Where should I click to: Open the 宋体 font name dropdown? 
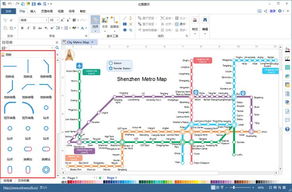(47, 20)
